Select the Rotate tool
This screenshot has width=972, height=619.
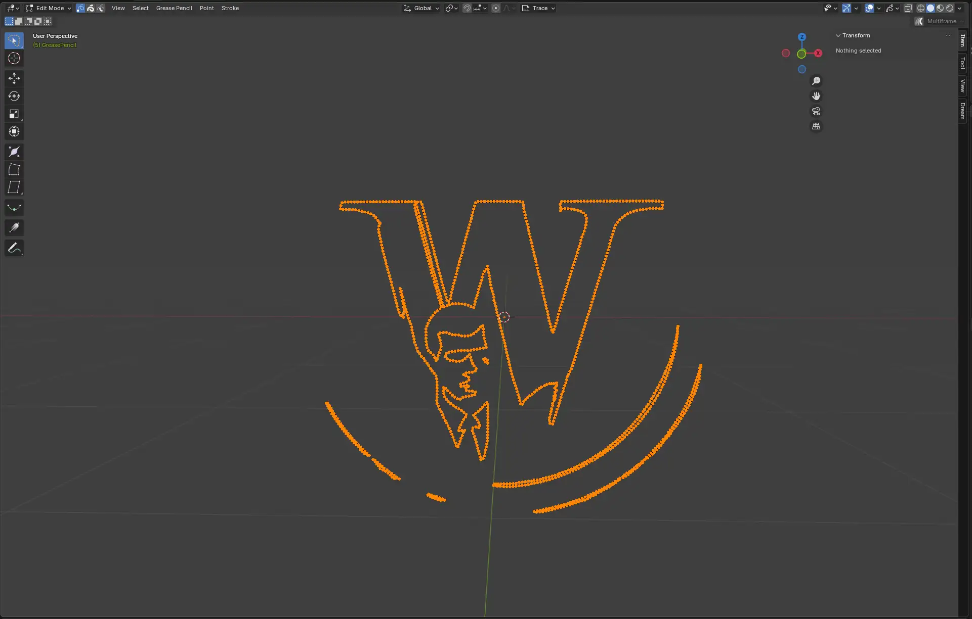pos(14,96)
